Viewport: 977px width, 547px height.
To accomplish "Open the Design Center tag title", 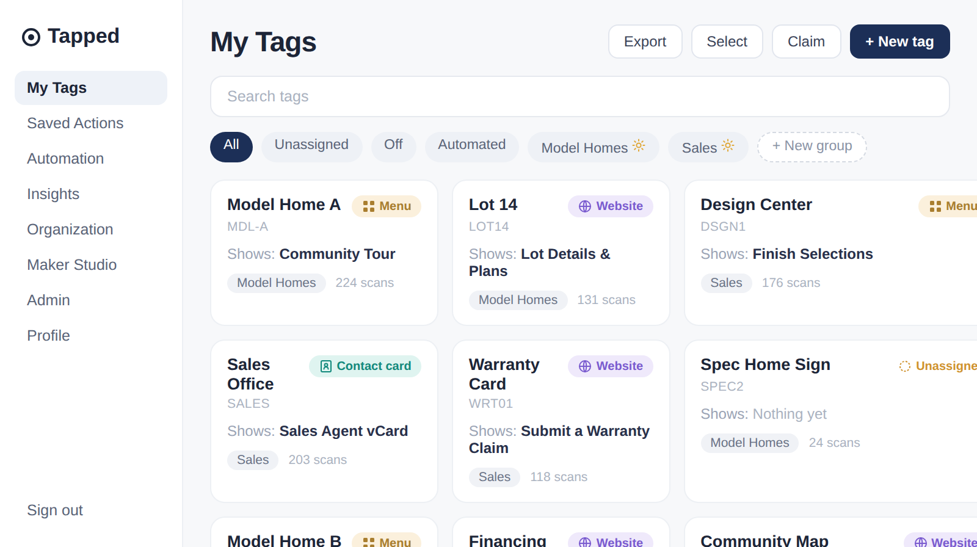I will click(x=756, y=205).
